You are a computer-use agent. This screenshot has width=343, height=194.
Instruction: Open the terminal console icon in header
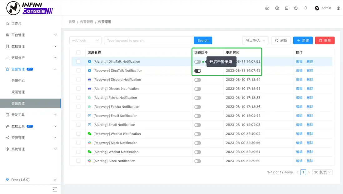[x=286, y=8]
